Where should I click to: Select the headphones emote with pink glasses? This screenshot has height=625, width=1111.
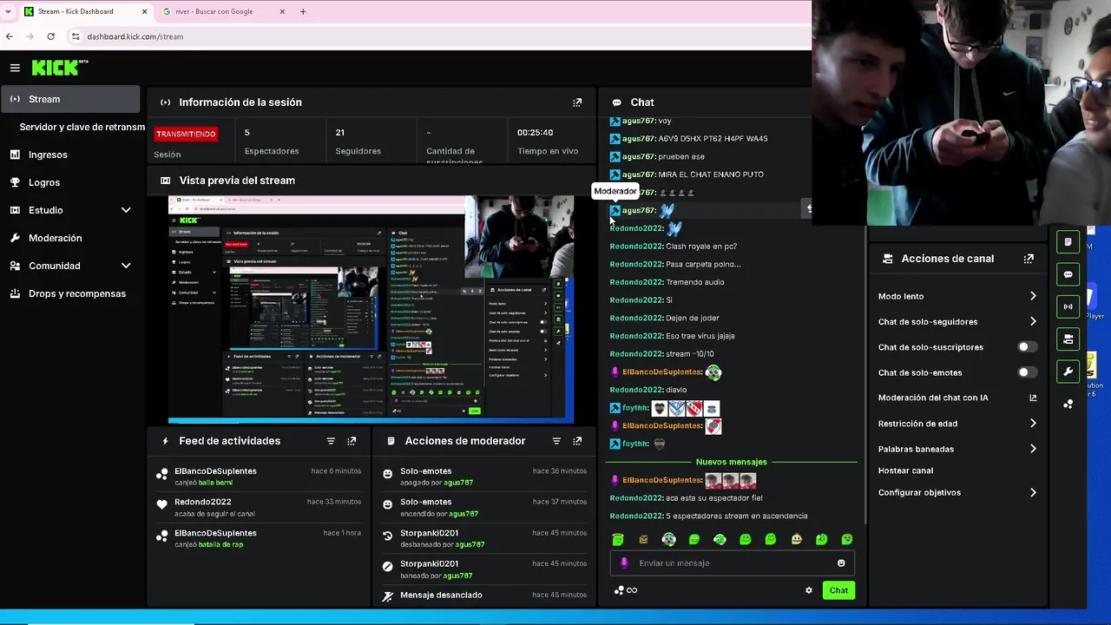click(668, 539)
